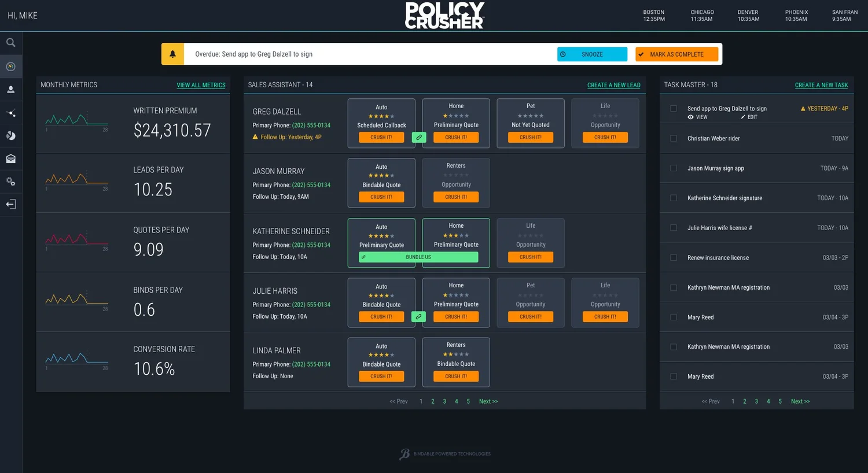Viewport: 868px width, 473px height.
Task: Click the Policy Crusher logo
Action: coord(444,16)
